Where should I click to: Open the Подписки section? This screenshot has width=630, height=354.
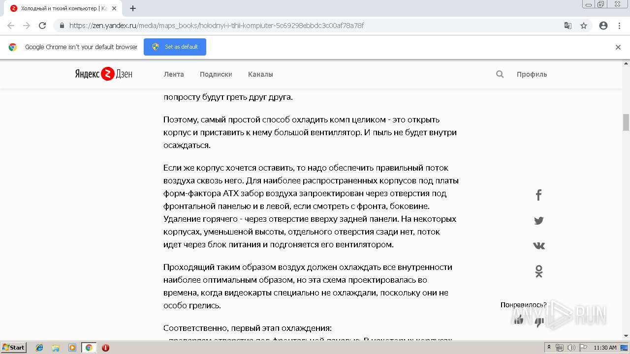click(216, 74)
